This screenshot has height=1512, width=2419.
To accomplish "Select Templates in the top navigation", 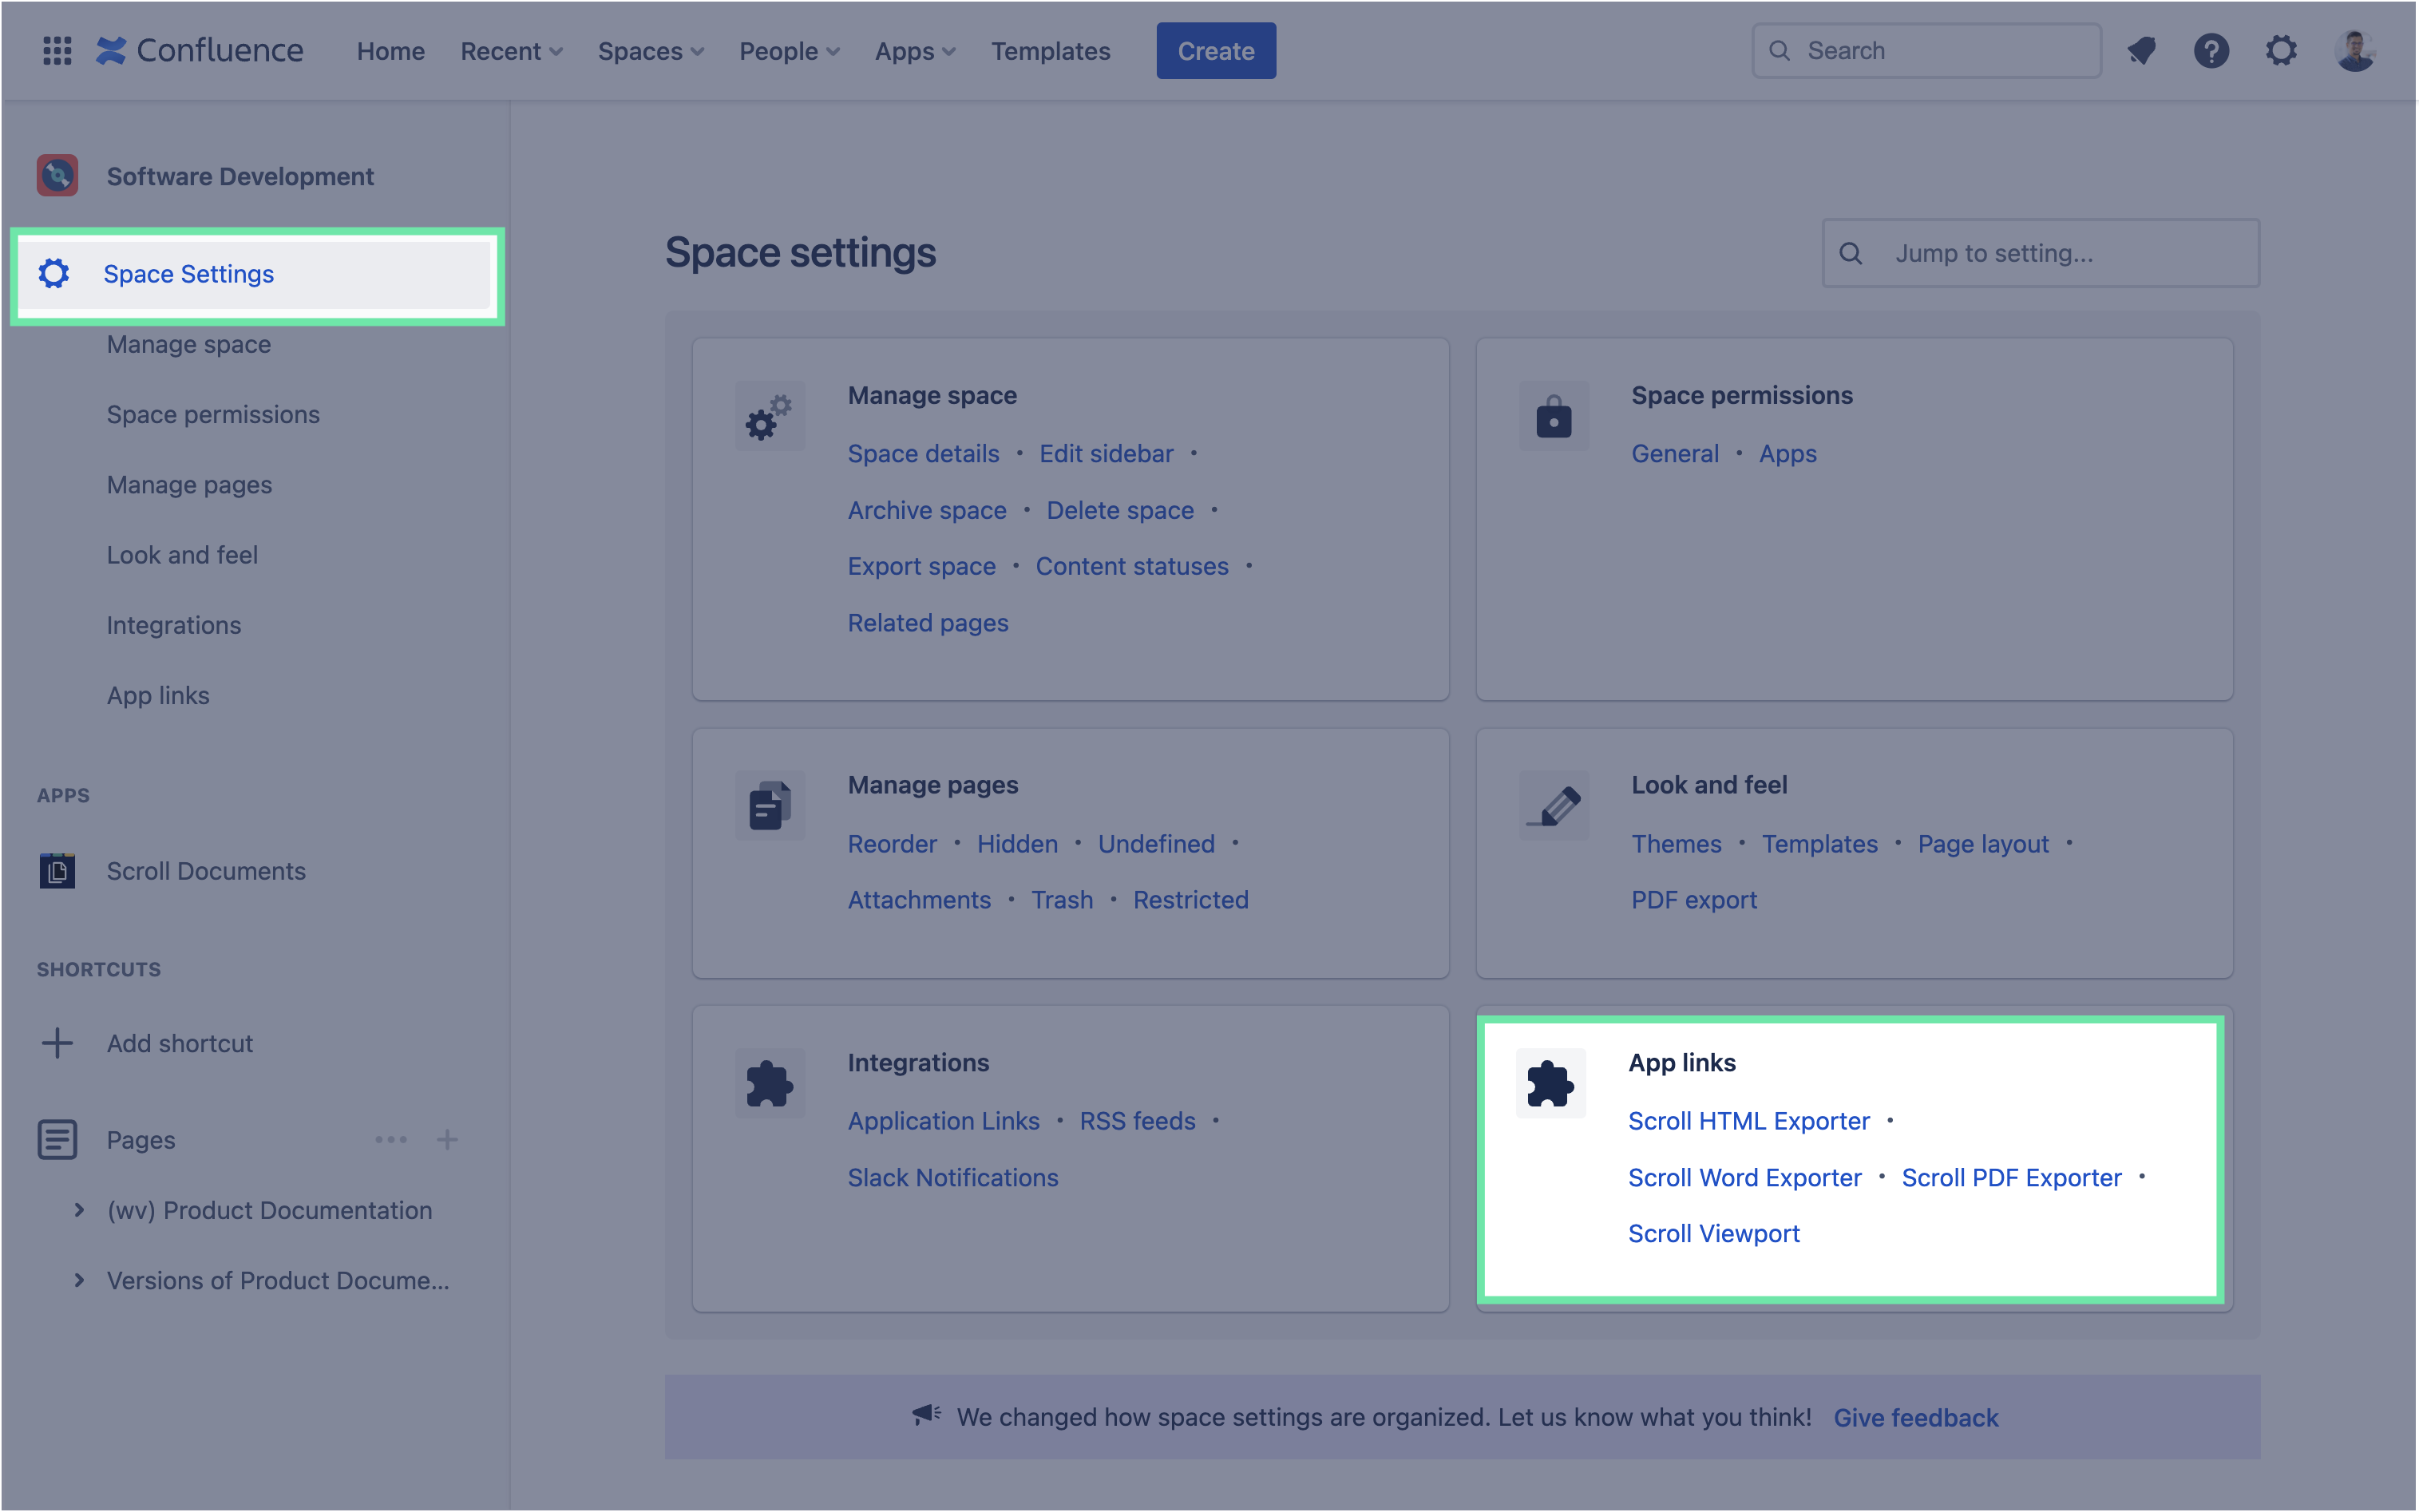I will pyautogui.click(x=1050, y=51).
